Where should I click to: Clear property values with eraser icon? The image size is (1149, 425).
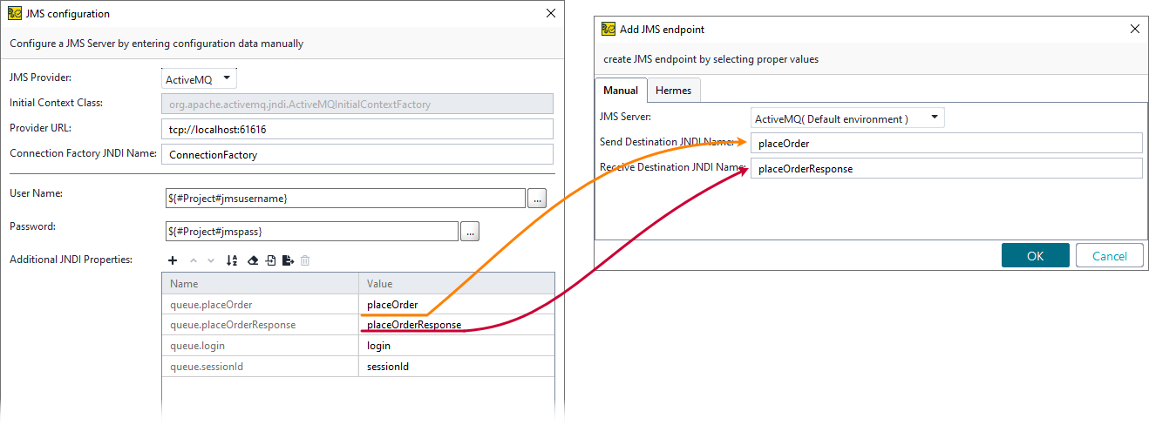click(x=253, y=260)
